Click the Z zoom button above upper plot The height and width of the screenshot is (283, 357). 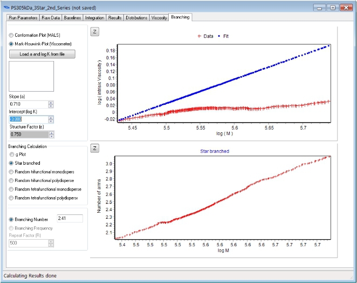pos(94,32)
